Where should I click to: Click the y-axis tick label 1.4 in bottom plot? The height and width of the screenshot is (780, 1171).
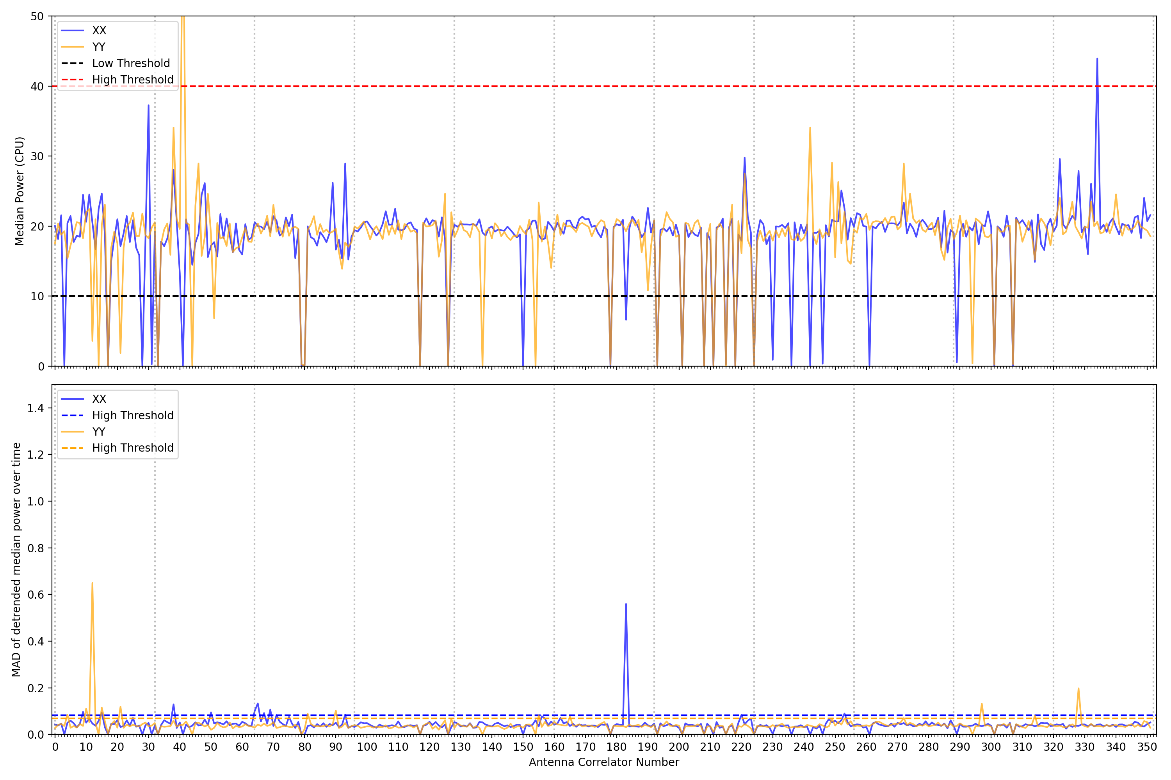pyautogui.click(x=36, y=408)
